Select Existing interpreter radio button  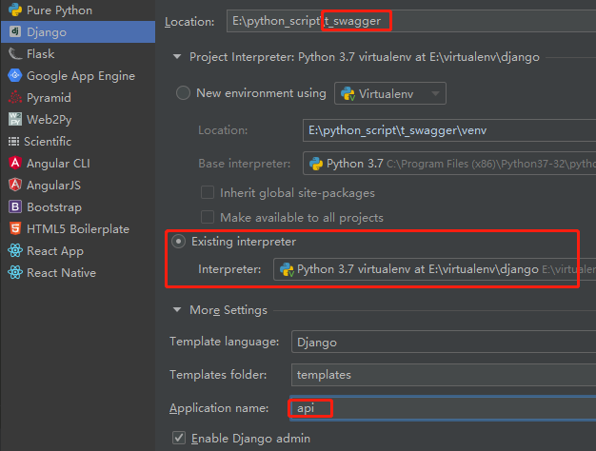point(178,242)
